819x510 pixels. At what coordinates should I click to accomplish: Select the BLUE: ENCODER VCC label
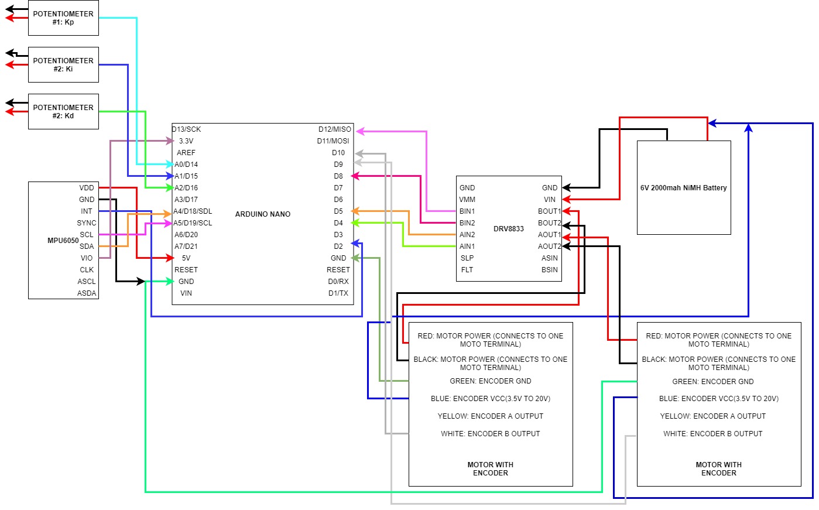[x=491, y=398]
